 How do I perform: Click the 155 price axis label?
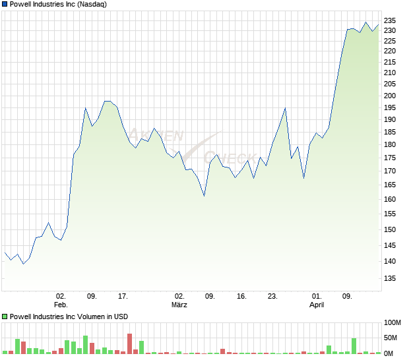tap(390, 214)
